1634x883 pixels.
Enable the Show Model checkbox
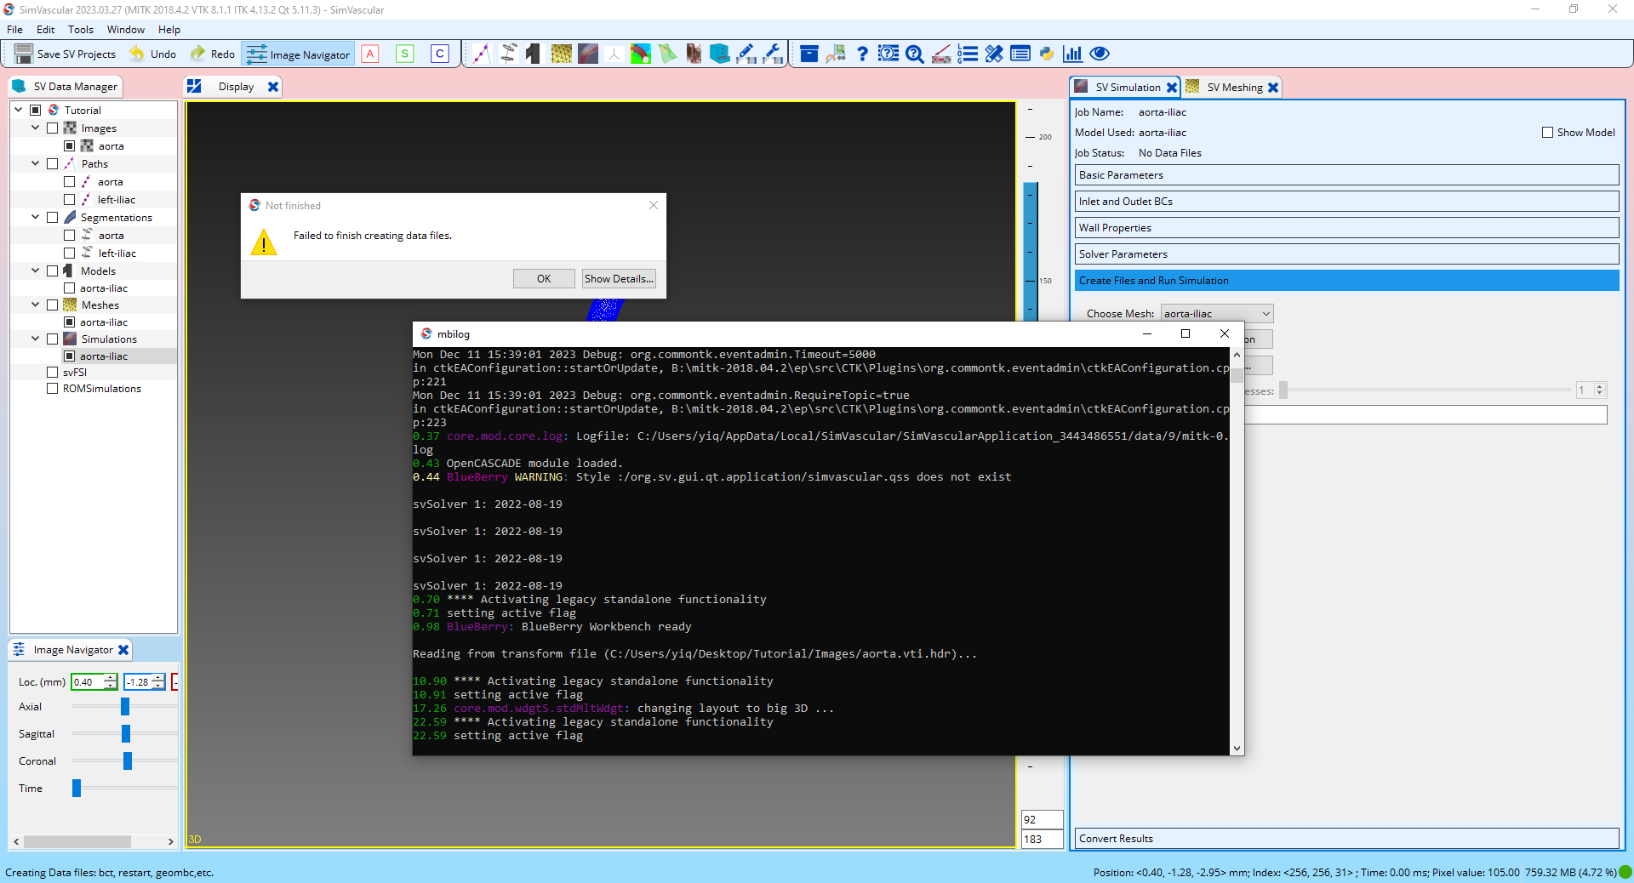[x=1547, y=133]
